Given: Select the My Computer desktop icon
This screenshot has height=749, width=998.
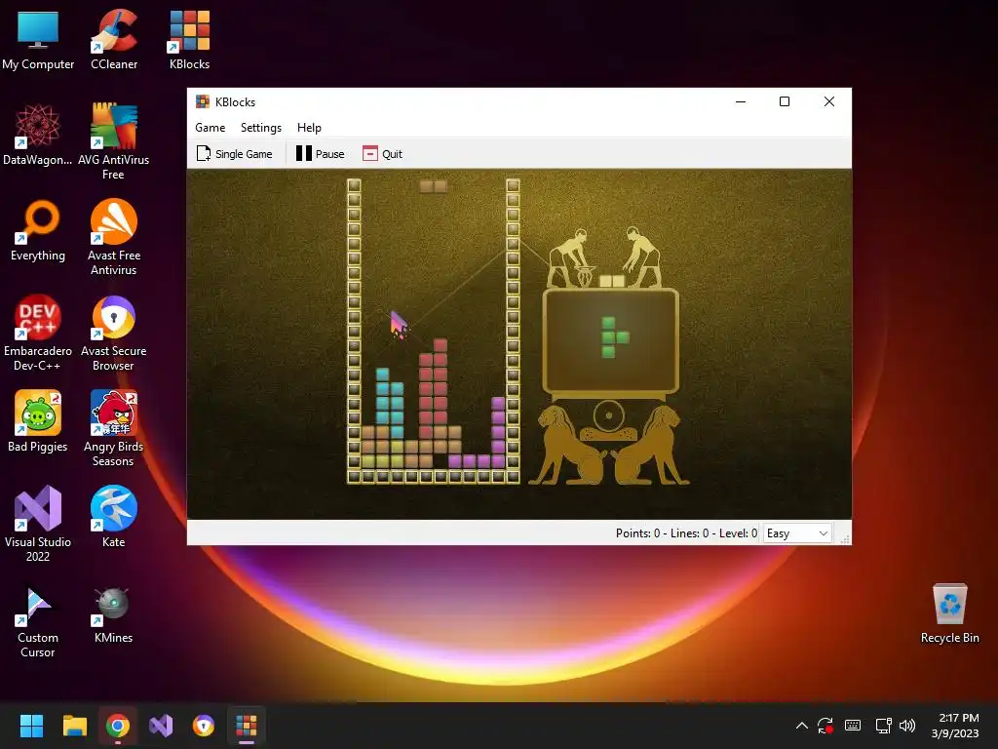Looking at the screenshot, I should 38,41.
